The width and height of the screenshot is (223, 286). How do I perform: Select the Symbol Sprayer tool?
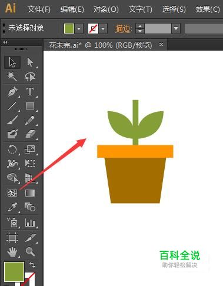12,222
